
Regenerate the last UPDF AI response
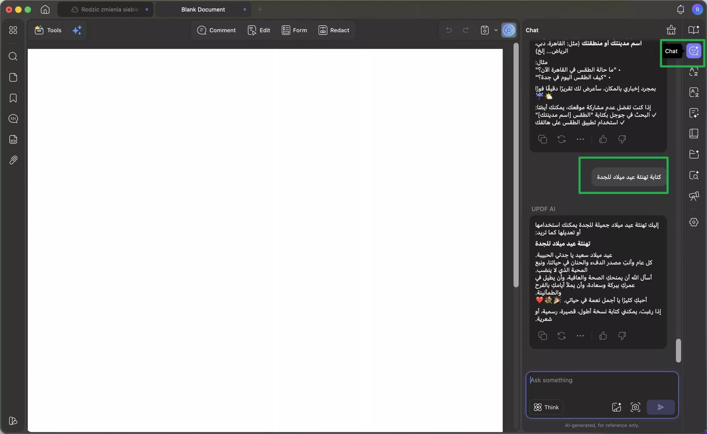561,336
